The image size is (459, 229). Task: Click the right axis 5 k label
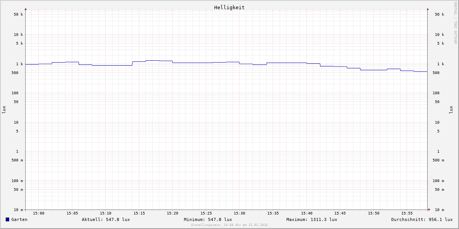click(x=441, y=43)
